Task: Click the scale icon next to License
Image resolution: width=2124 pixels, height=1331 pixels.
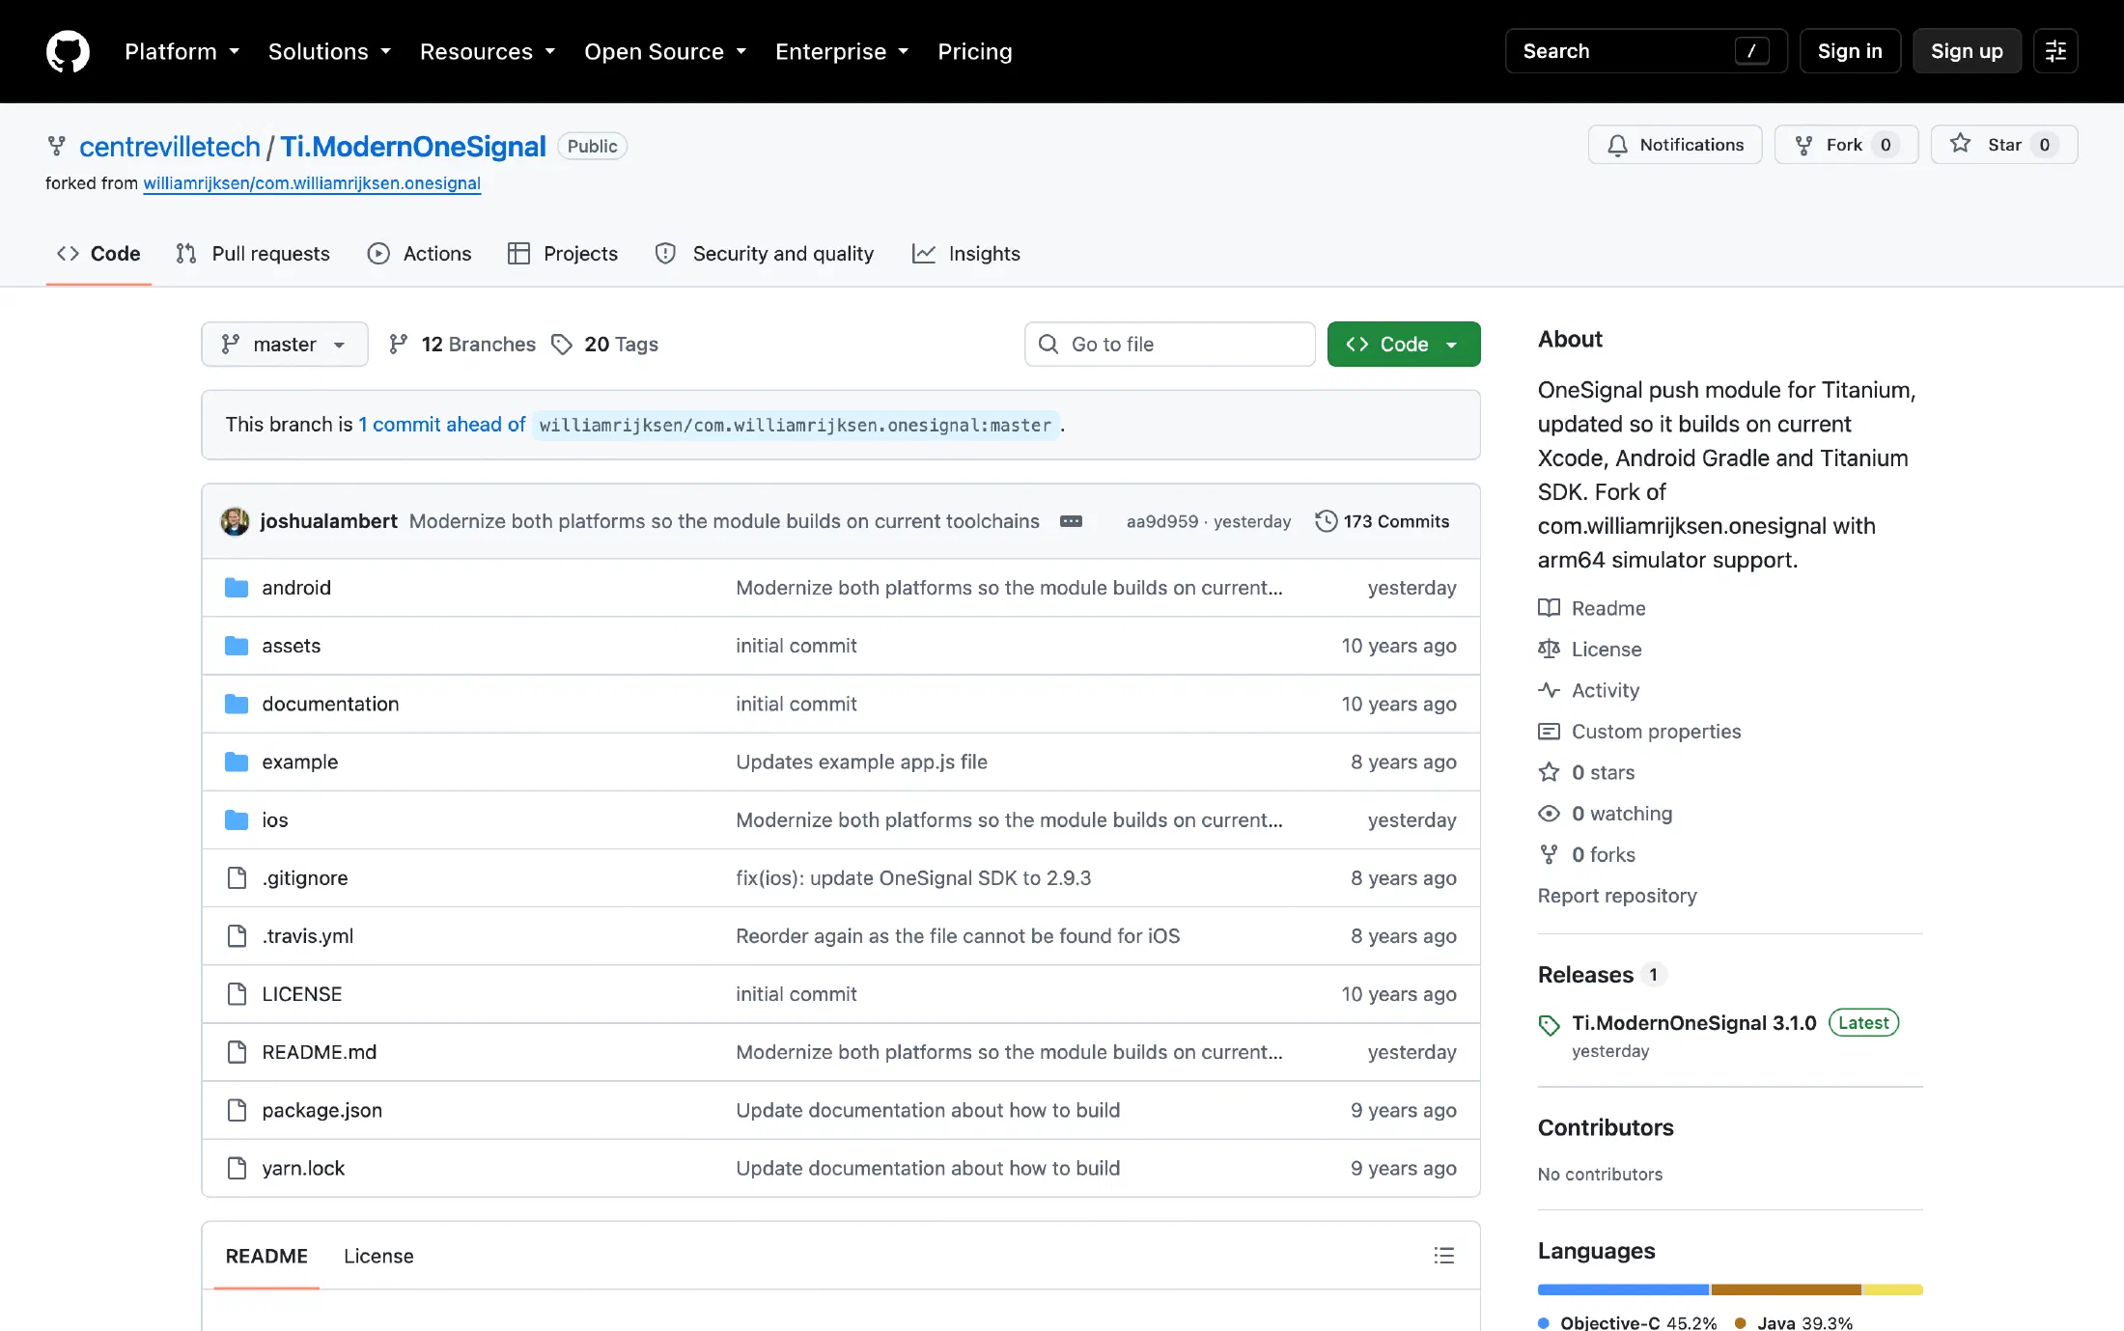Action: [1549, 649]
